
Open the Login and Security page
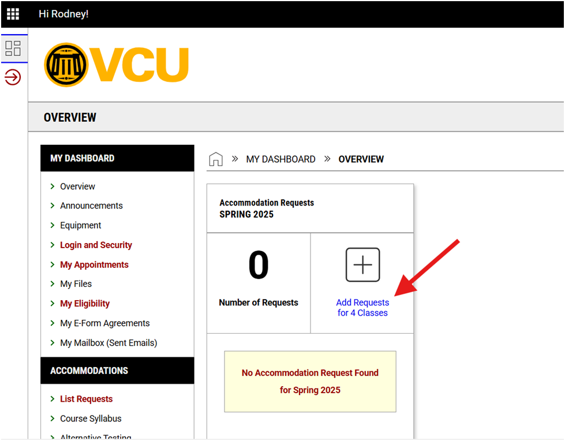click(96, 245)
